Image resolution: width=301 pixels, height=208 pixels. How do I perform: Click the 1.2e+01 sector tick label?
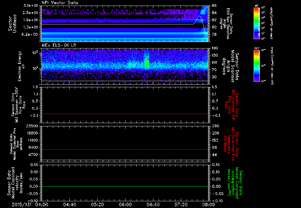[x=30, y=27]
